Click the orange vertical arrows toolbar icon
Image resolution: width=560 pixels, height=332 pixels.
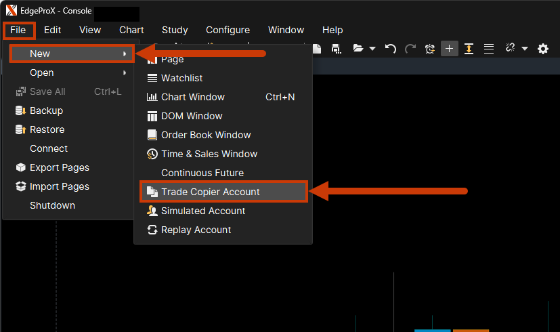(x=469, y=49)
